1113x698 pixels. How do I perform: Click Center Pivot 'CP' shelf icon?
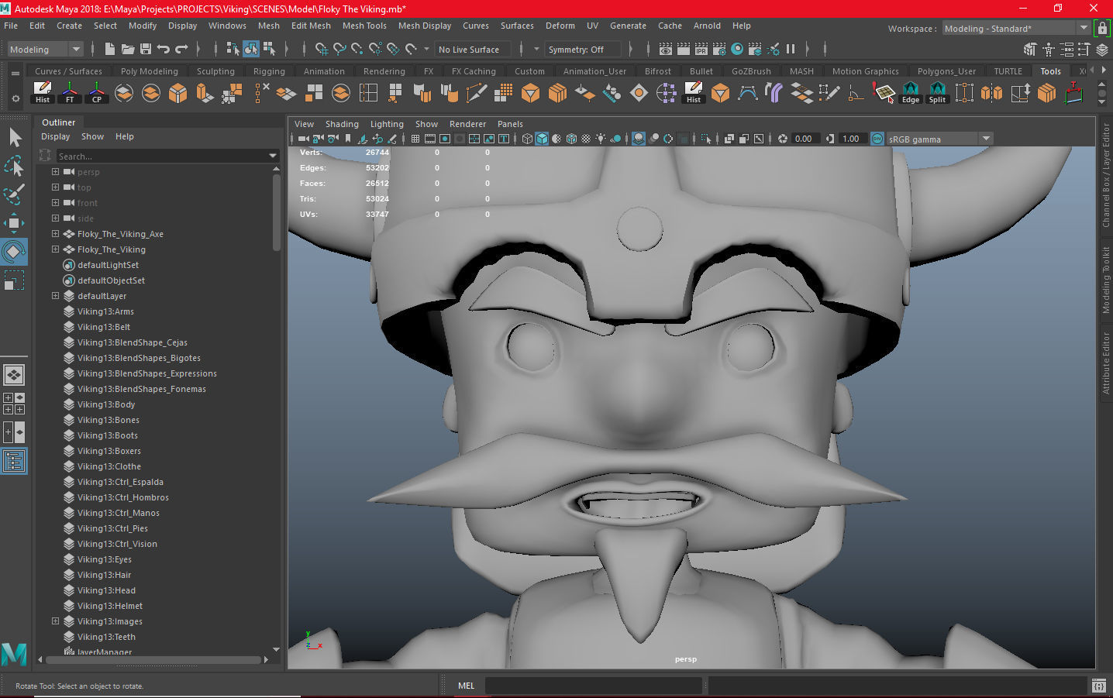tap(97, 93)
